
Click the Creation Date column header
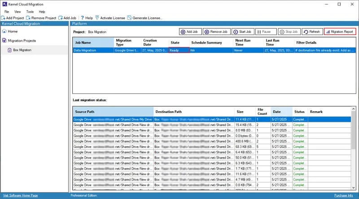[155, 43]
